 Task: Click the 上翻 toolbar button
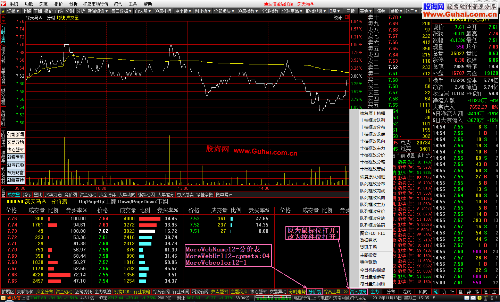pos(27,11)
